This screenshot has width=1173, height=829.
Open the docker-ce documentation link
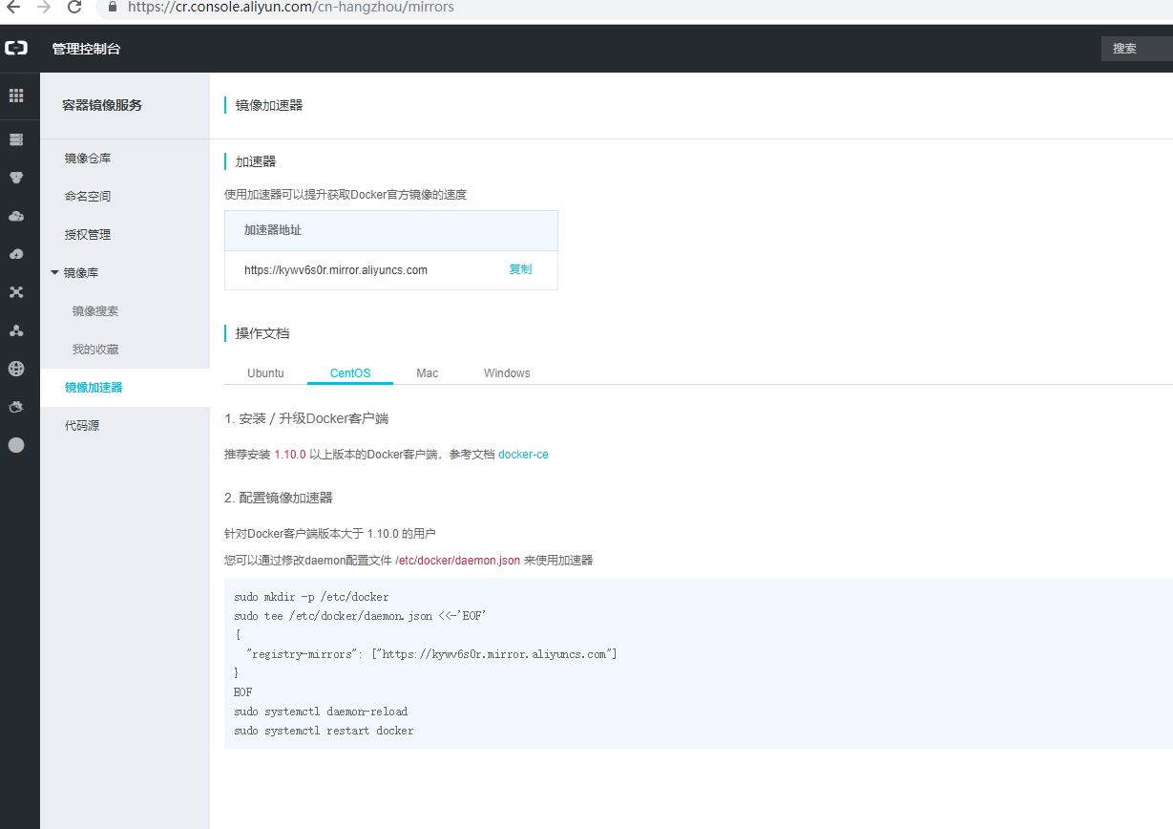pos(523,455)
